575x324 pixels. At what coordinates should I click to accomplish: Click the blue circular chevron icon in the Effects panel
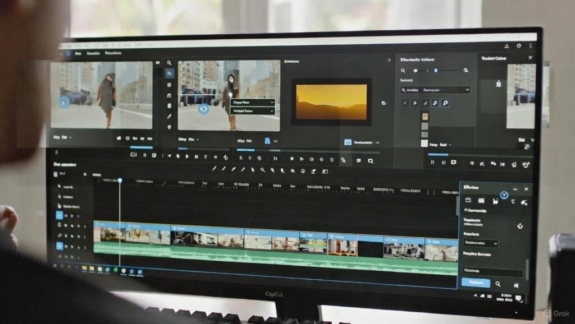tap(504, 195)
